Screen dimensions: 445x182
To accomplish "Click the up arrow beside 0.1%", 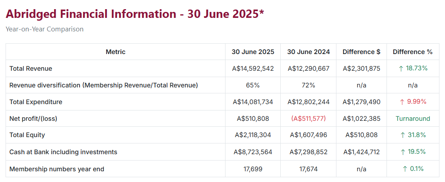I will 405,169.
